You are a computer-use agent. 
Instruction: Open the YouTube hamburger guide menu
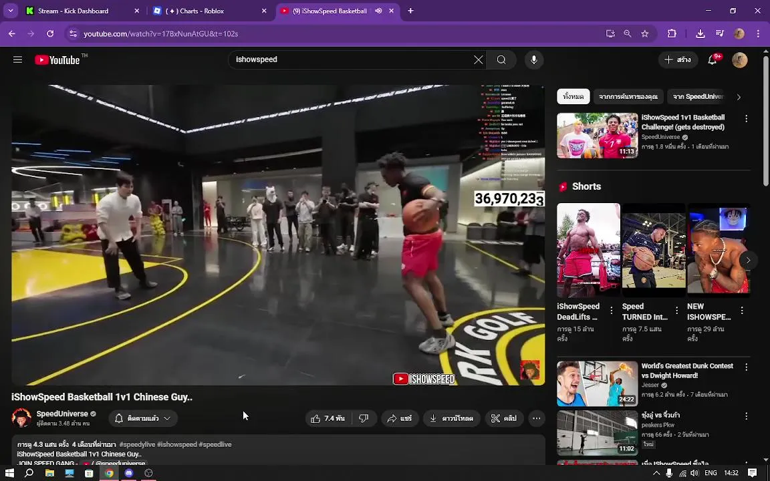point(17,60)
